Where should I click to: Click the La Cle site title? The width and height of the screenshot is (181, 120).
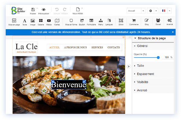coord(27,47)
